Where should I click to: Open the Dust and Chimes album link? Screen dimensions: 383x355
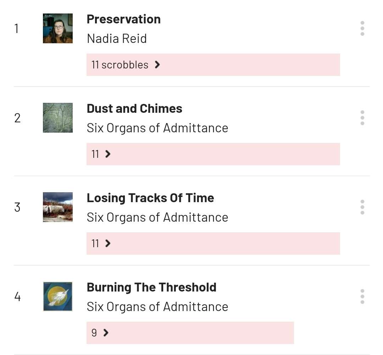tap(134, 109)
